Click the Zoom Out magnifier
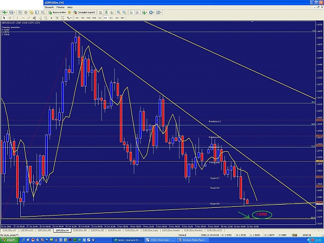Image resolution: width=324 pixels, height=243 pixels. click(124, 12)
